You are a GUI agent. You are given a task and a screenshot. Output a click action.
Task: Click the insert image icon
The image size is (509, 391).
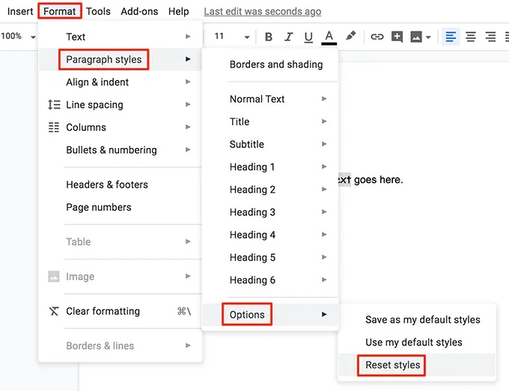coord(418,37)
